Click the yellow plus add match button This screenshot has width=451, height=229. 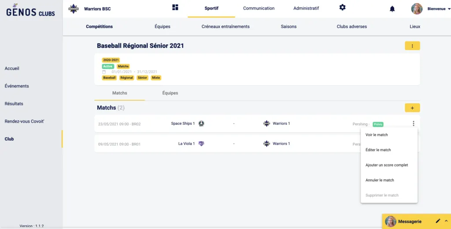412,108
